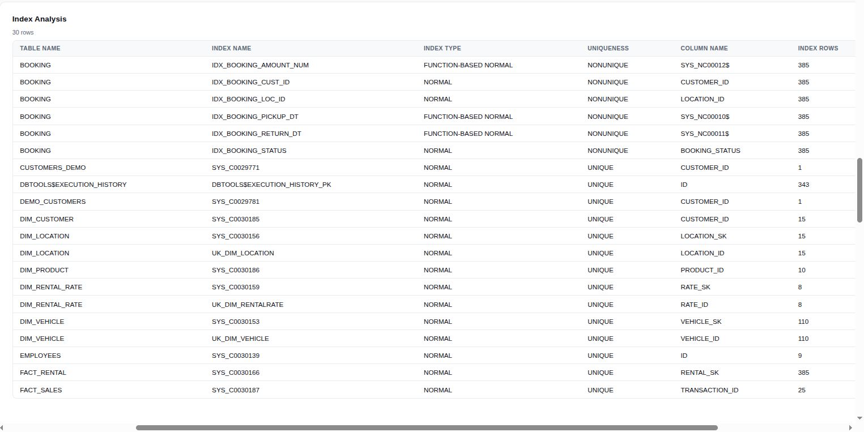
Task: Click NONUNIQUE in the IDX_BOOKING_STATUS row
Action: click(608, 151)
